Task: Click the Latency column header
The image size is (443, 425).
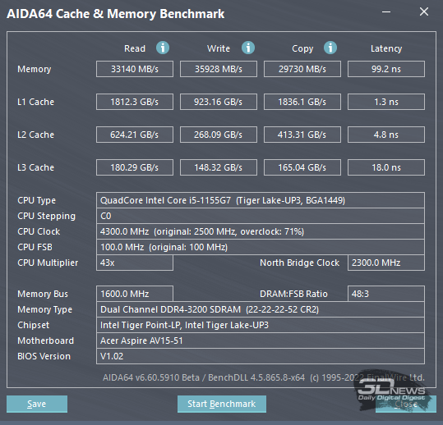Action: [386, 48]
